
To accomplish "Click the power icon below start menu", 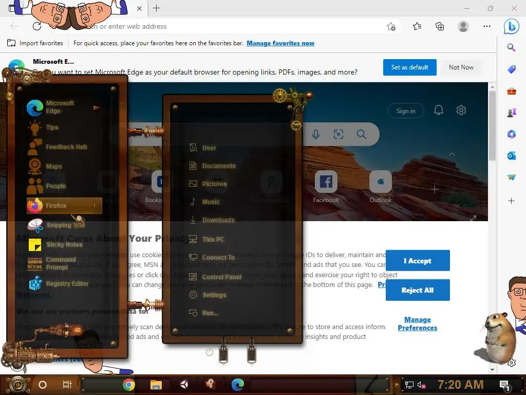I will [x=210, y=352].
